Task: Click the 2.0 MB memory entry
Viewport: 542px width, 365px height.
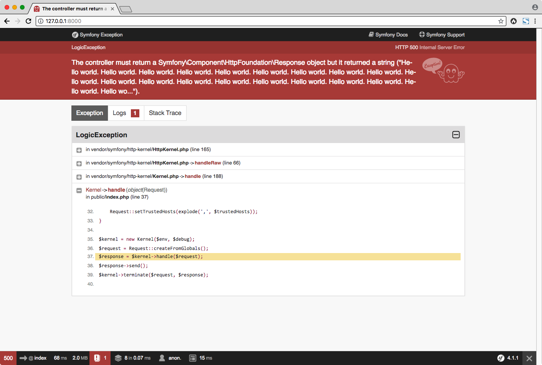Action: [x=80, y=358]
